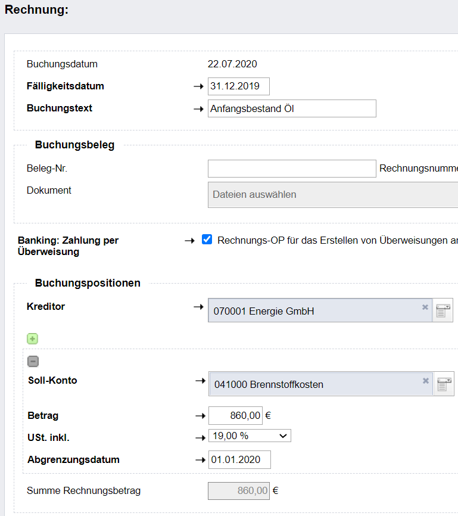Focus the Beleg-Nr. input field

(x=292, y=169)
